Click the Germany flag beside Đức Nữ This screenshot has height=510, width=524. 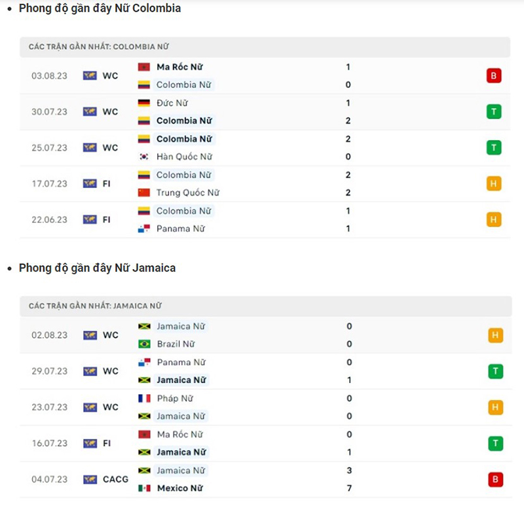pos(144,103)
